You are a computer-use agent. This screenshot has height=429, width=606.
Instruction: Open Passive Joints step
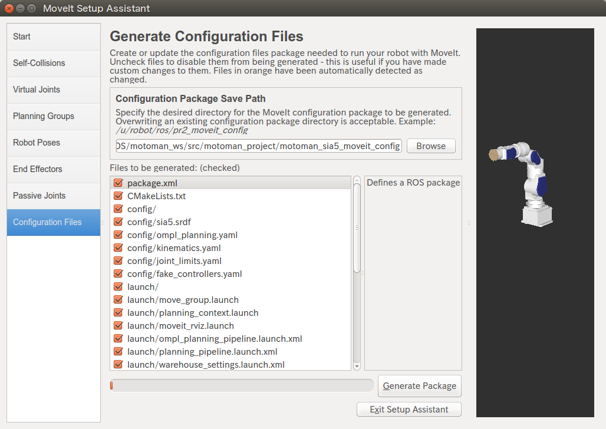[54, 196]
